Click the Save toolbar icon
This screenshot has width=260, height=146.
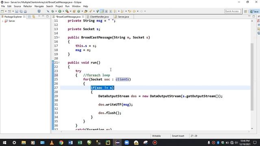tap(17, 11)
